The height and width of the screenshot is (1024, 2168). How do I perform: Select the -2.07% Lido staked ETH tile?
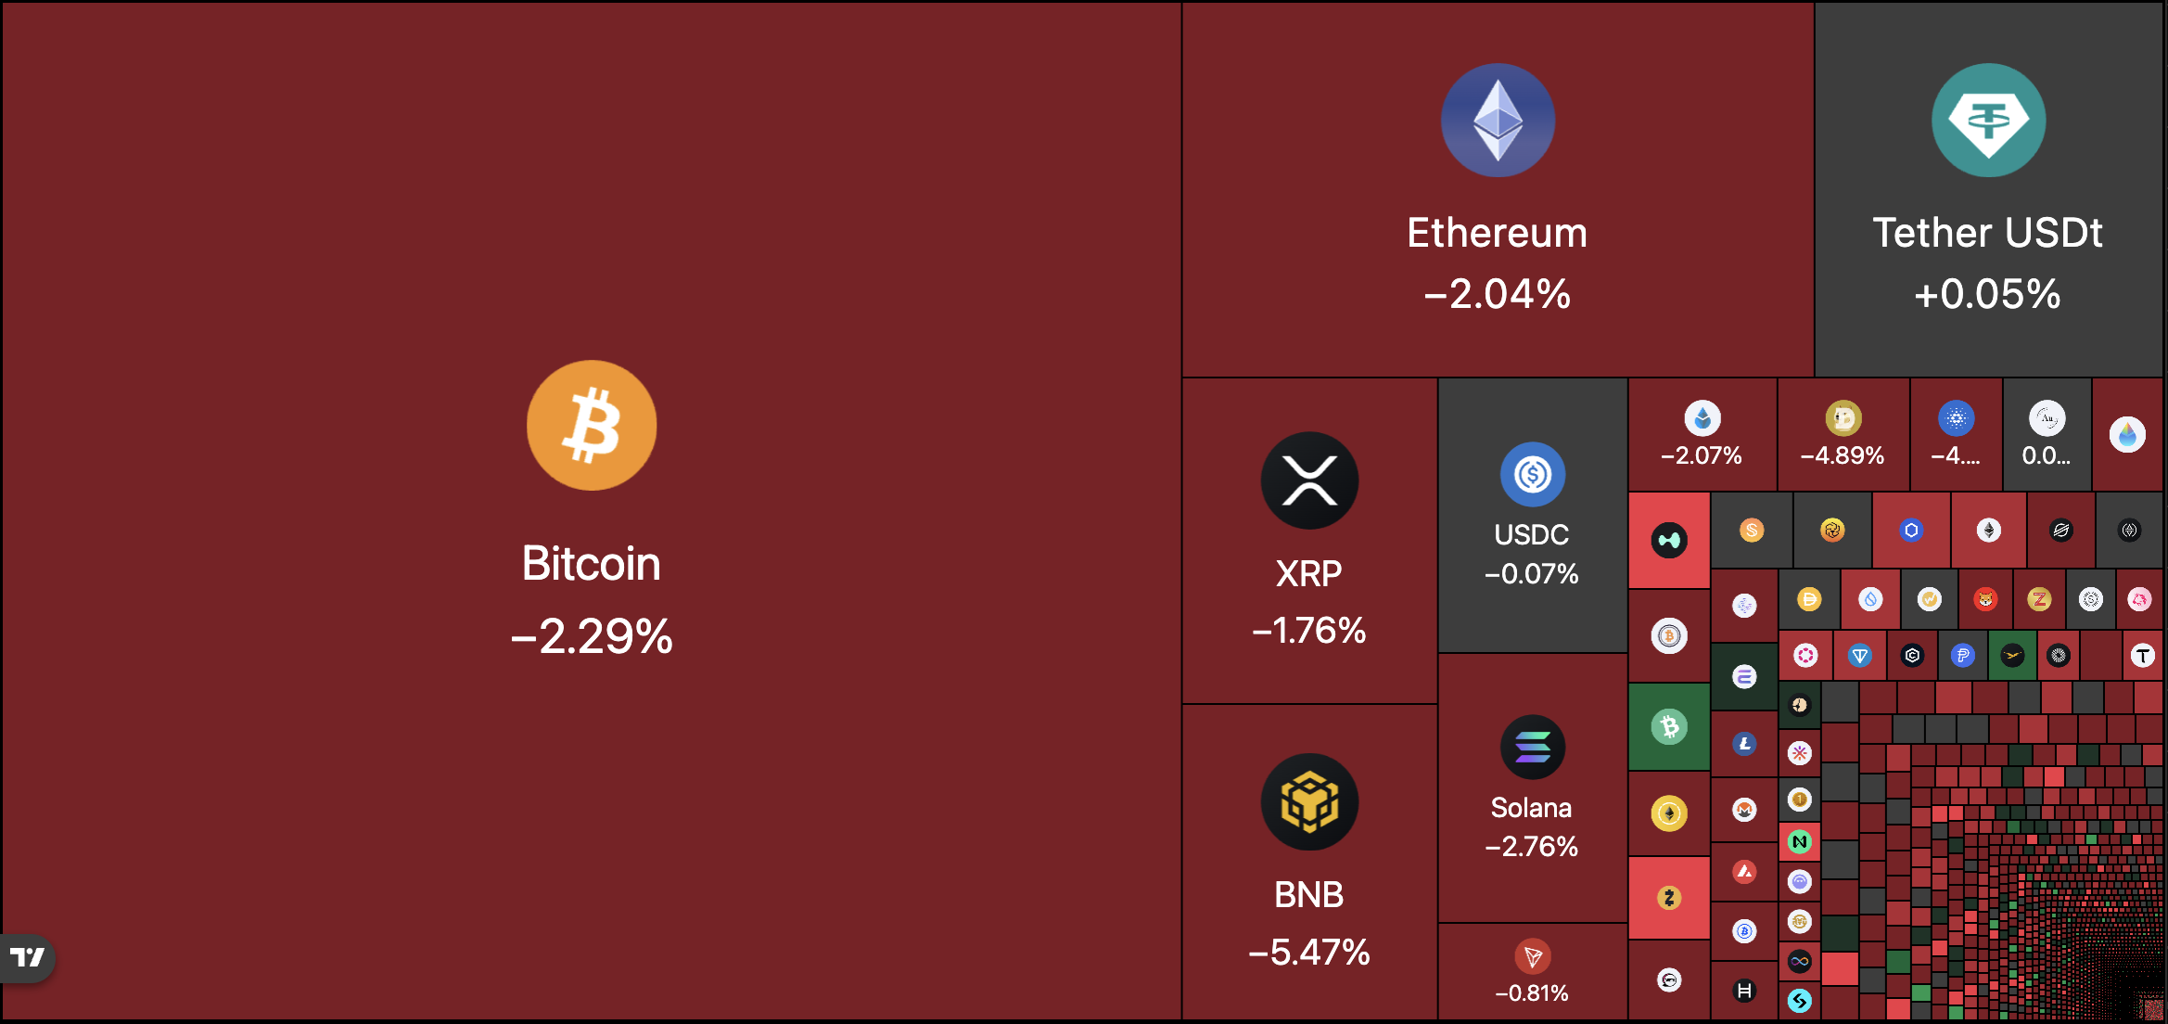(1702, 434)
